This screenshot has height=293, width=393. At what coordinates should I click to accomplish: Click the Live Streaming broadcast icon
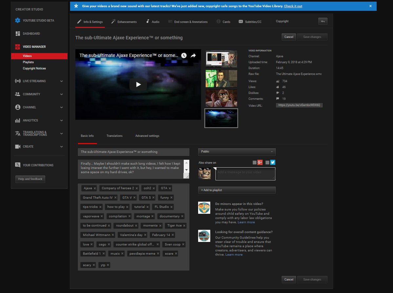18,81
